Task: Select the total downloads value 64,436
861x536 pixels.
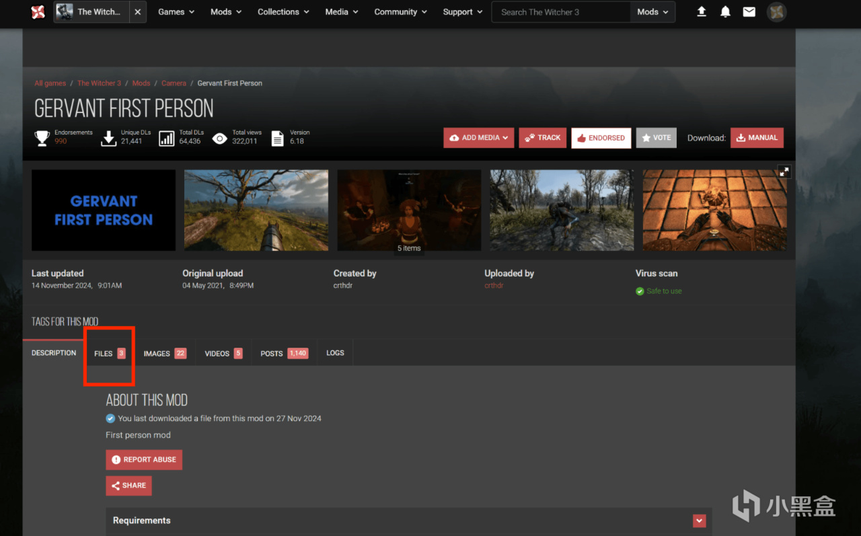Action: click(190, 141)
